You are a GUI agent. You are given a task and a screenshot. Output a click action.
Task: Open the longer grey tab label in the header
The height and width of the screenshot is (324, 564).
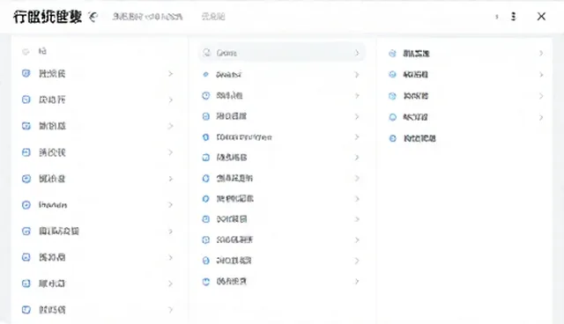pyautogui.click(x=147, y=17)
